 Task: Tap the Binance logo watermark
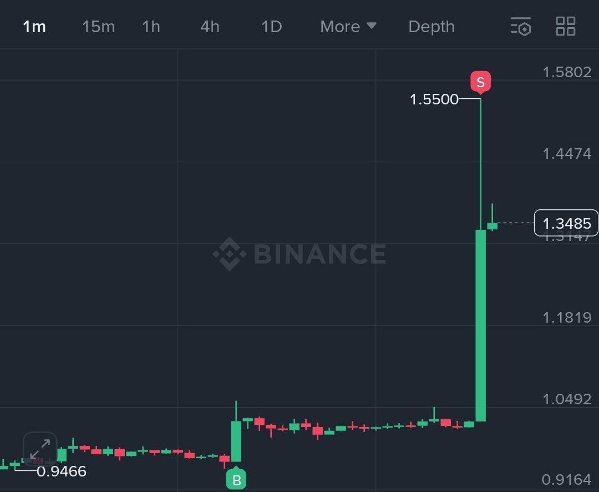(299, 254)
